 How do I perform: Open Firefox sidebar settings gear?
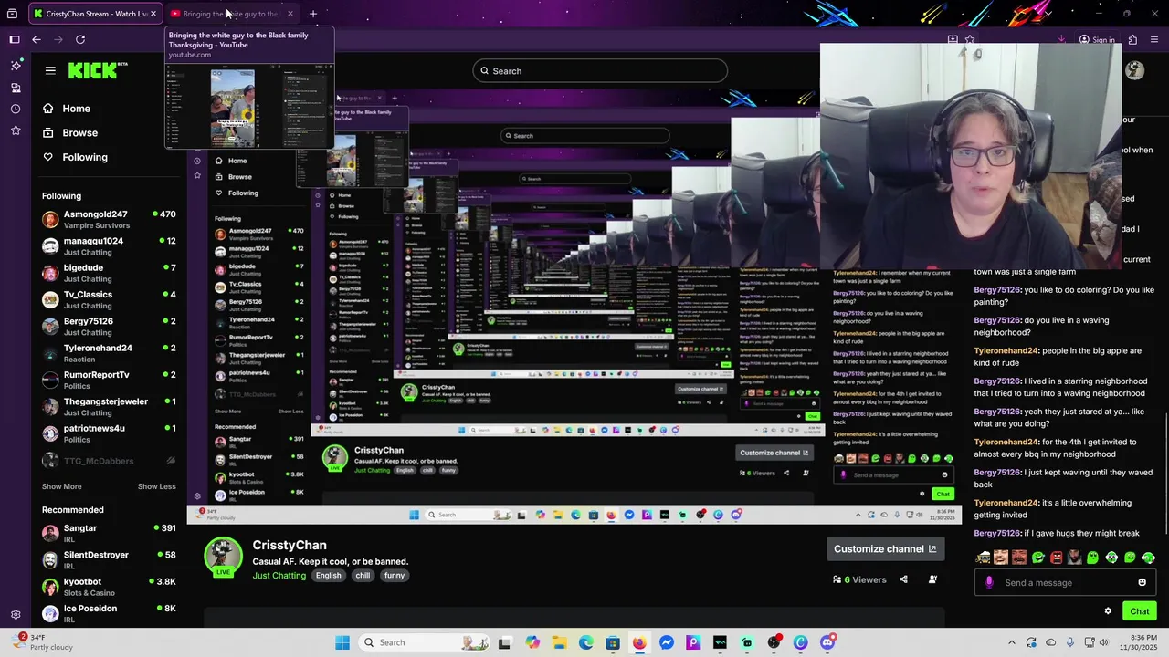[16, 615]
